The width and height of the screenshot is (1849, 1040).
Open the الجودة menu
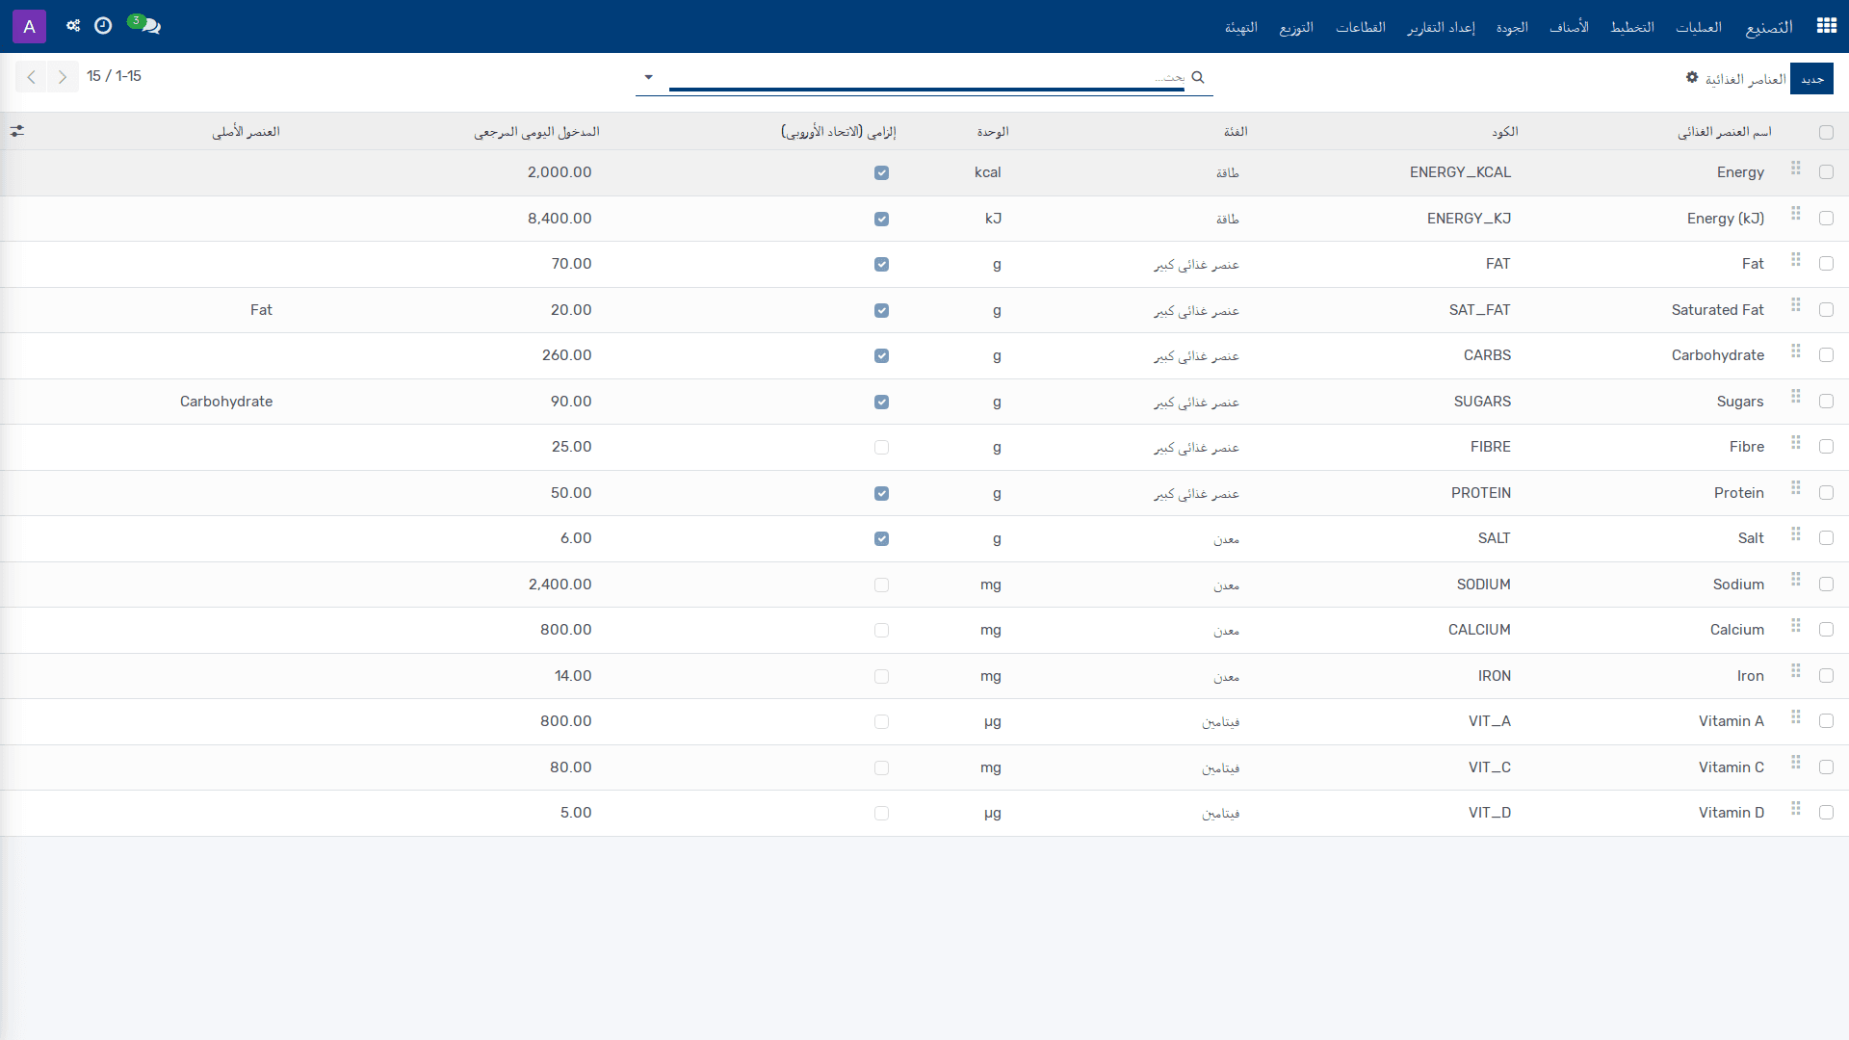tap(1512, 27)
